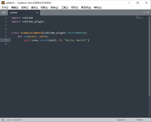Close untitled tab via unsaved dot
151x122 pixels.
37,13
